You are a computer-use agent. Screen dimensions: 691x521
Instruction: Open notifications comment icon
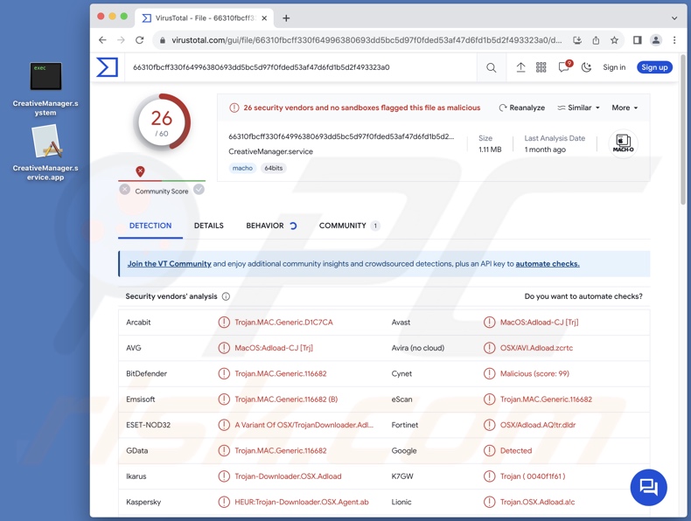[x=564, y=67]
